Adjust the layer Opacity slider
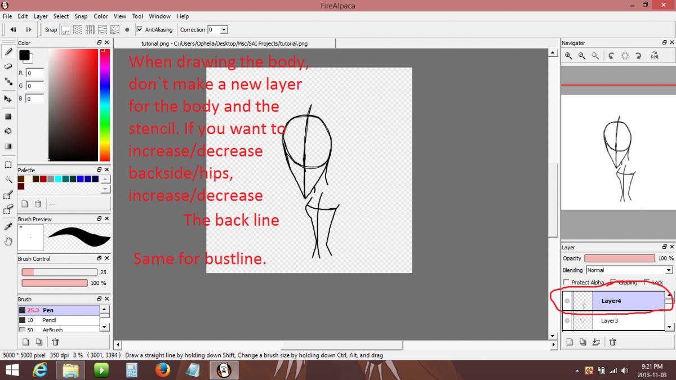Viewport: 676px width, 380px height. tap(620, 258)
